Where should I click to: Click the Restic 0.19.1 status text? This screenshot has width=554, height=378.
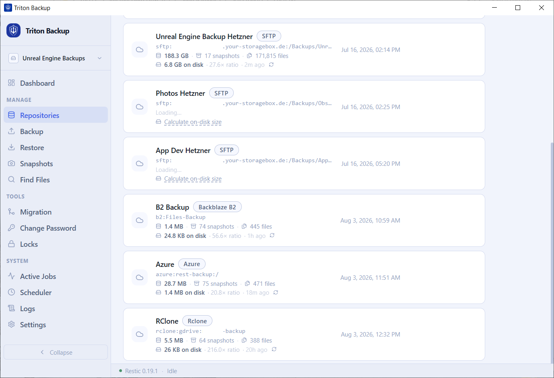[141, 371]
